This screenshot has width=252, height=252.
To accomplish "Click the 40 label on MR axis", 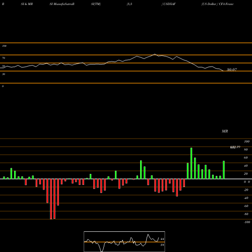I will pos(245,166).
